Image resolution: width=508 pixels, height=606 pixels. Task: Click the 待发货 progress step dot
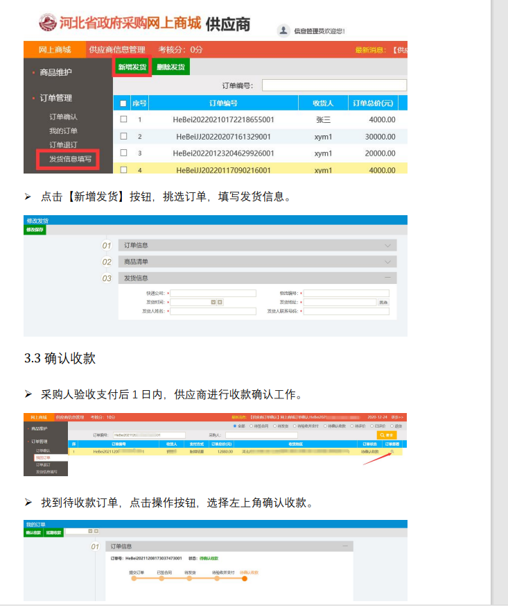point(189,578)
